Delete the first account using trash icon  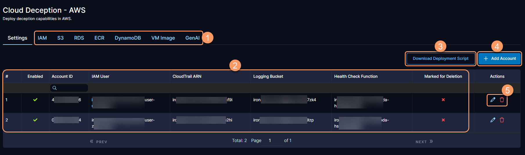click(502, 100)
